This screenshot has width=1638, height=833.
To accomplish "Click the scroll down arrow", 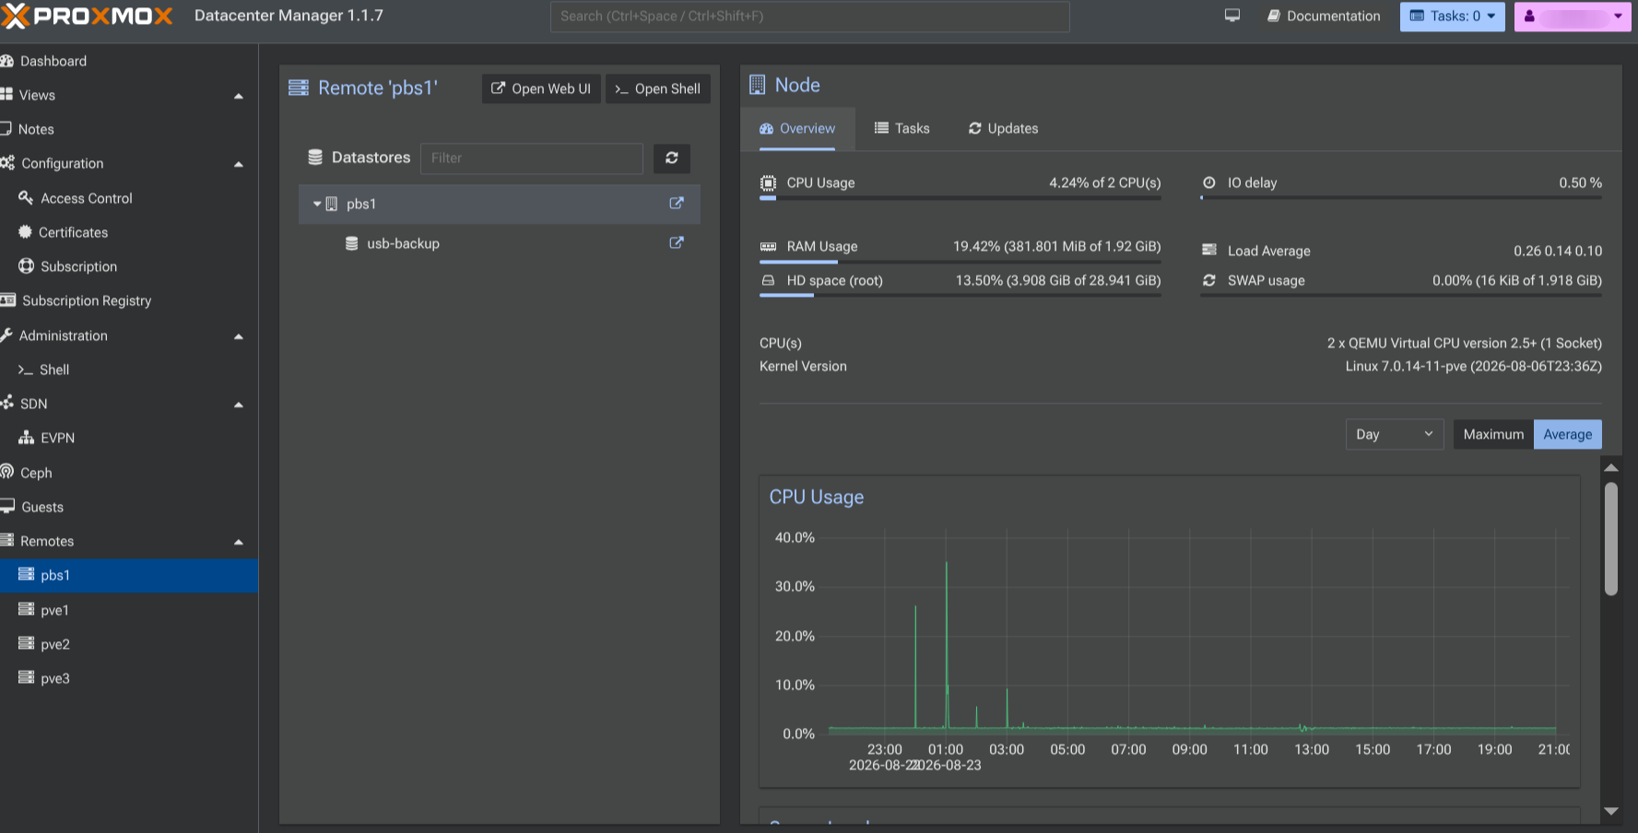I will [1611, 811].
